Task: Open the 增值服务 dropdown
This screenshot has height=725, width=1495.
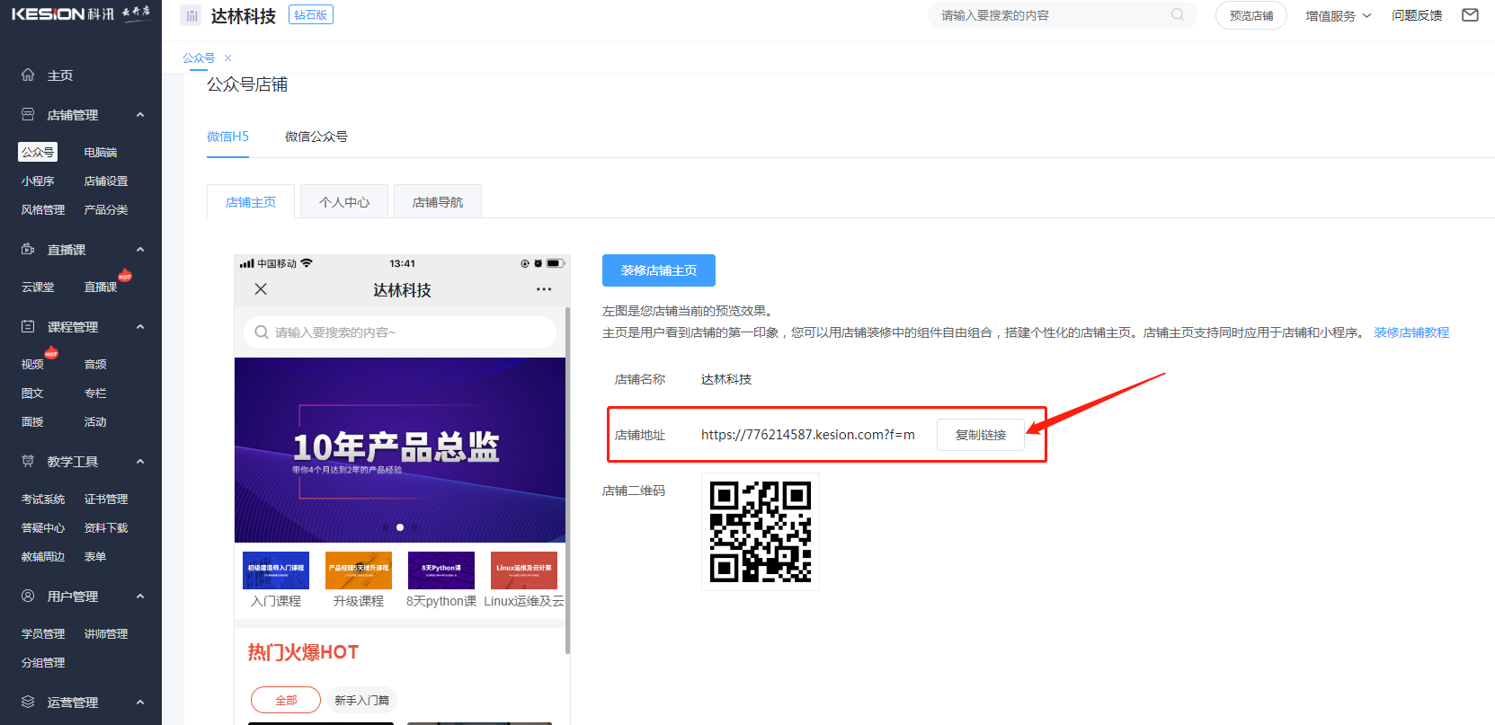Action: (x=1338, y=15)
